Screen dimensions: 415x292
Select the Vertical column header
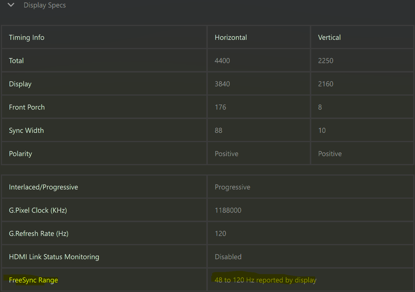pos(329,38)
